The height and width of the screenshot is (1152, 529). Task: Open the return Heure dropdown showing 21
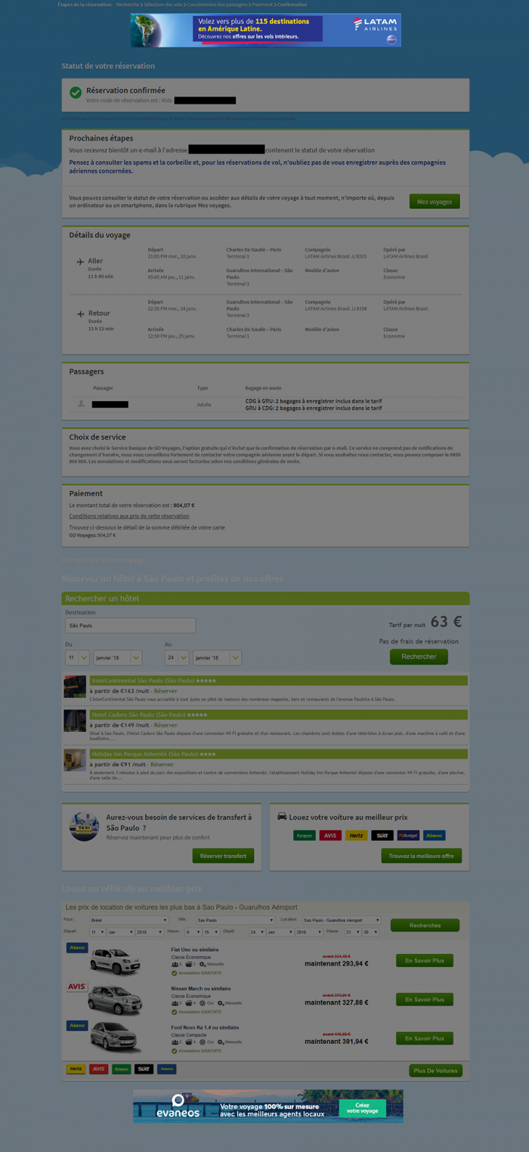(x=352, y=932)
